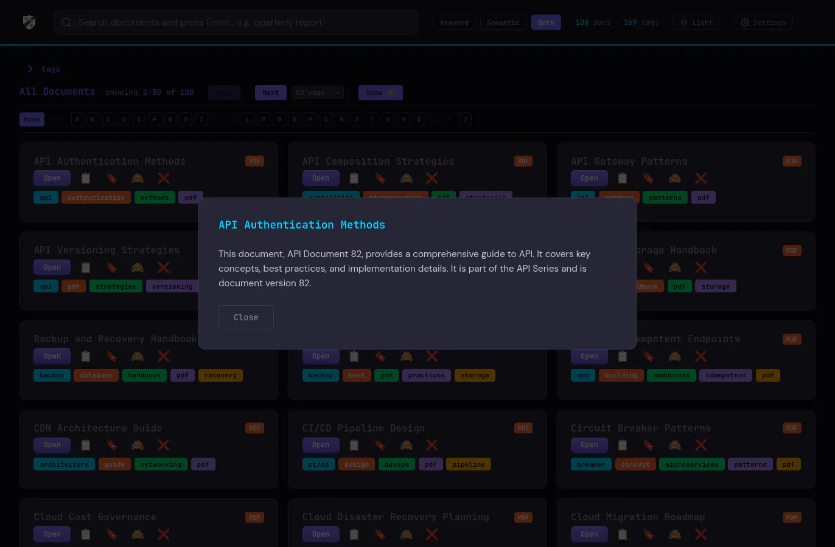Go to the Next page of documents
Image resolution: width=835 pixels, height=547 pixels.
point(270,92)
